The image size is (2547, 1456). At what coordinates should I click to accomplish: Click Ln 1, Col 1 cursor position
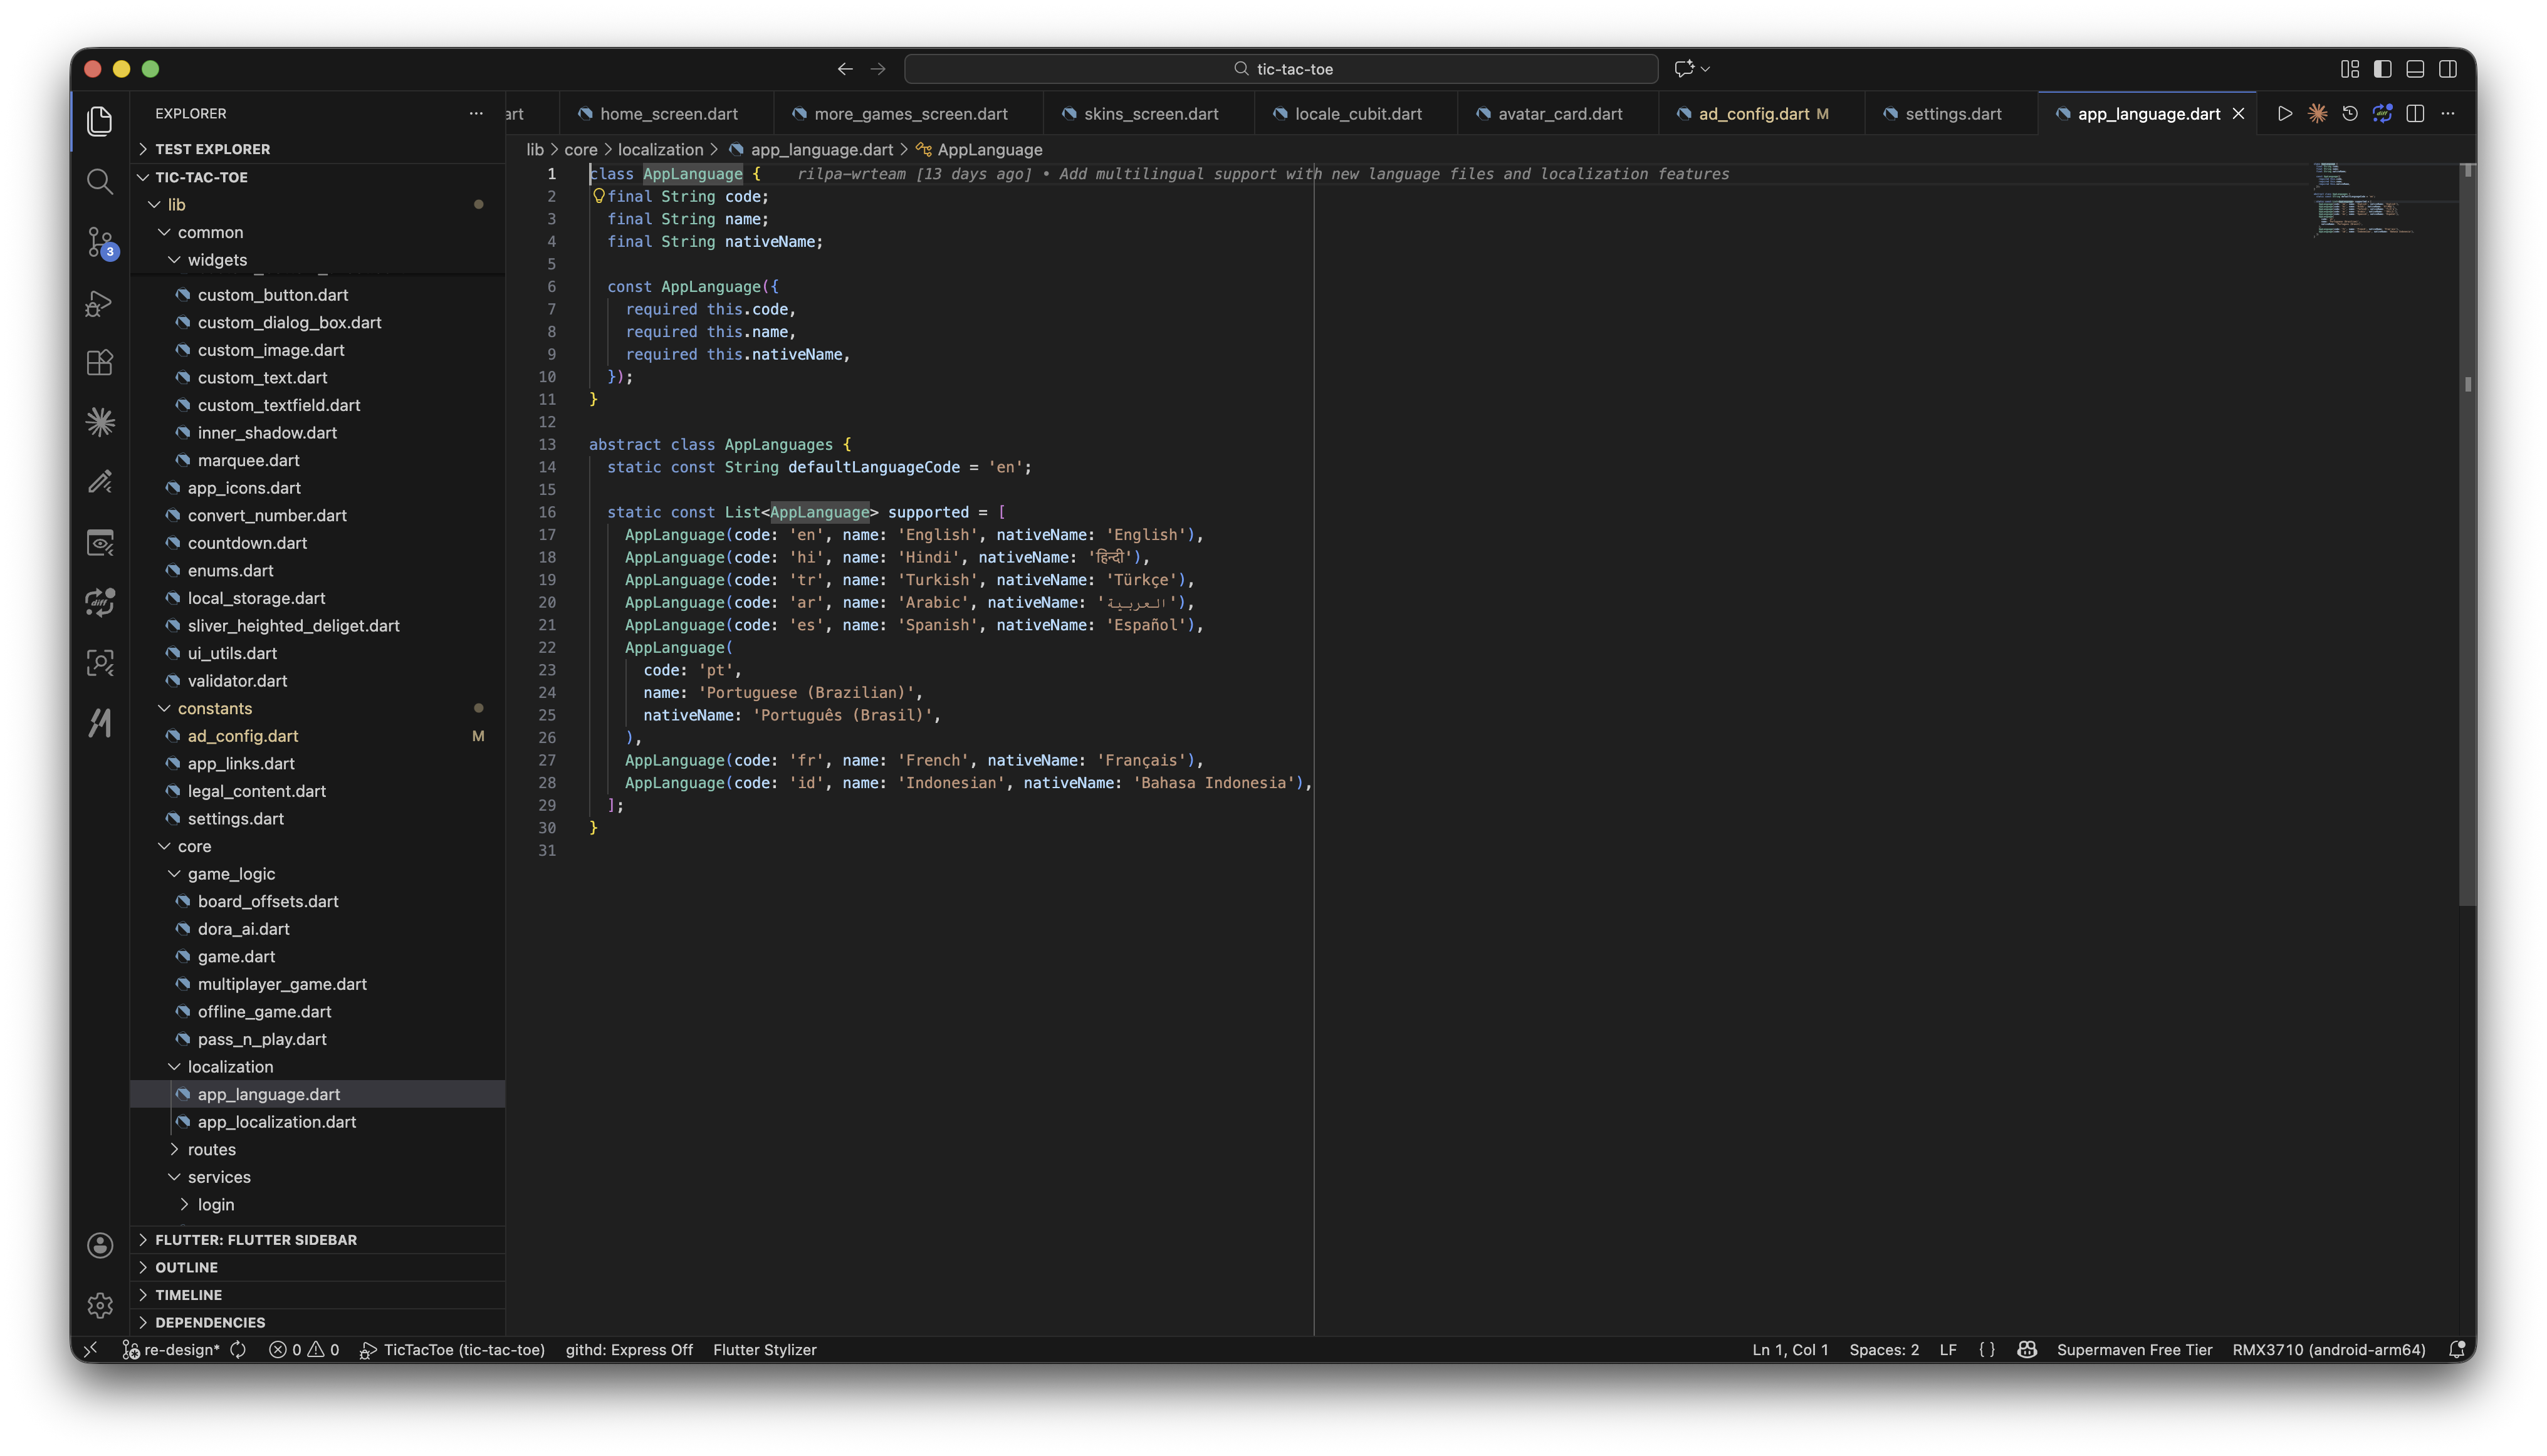tap(1790, 1350)
